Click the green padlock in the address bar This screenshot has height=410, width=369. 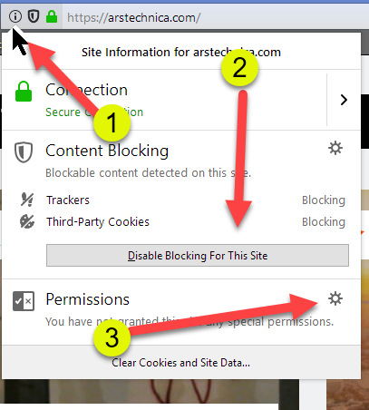click(x=52, y=16)
